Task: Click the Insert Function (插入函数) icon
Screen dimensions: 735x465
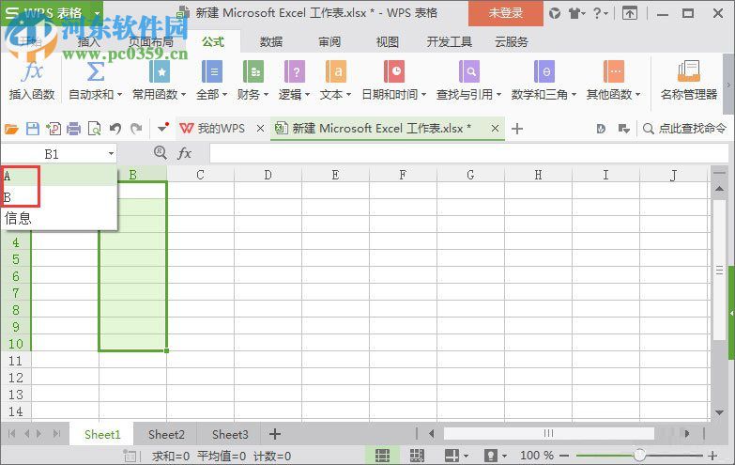Action: (x=32, y=71)
